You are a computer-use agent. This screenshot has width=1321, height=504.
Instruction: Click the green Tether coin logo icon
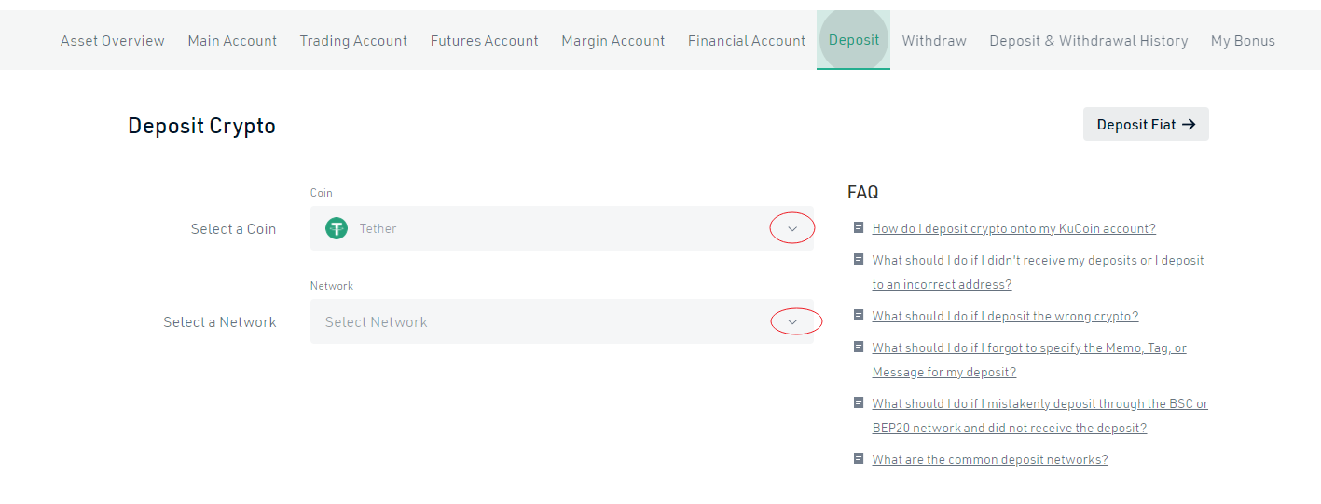click(337, 228)
